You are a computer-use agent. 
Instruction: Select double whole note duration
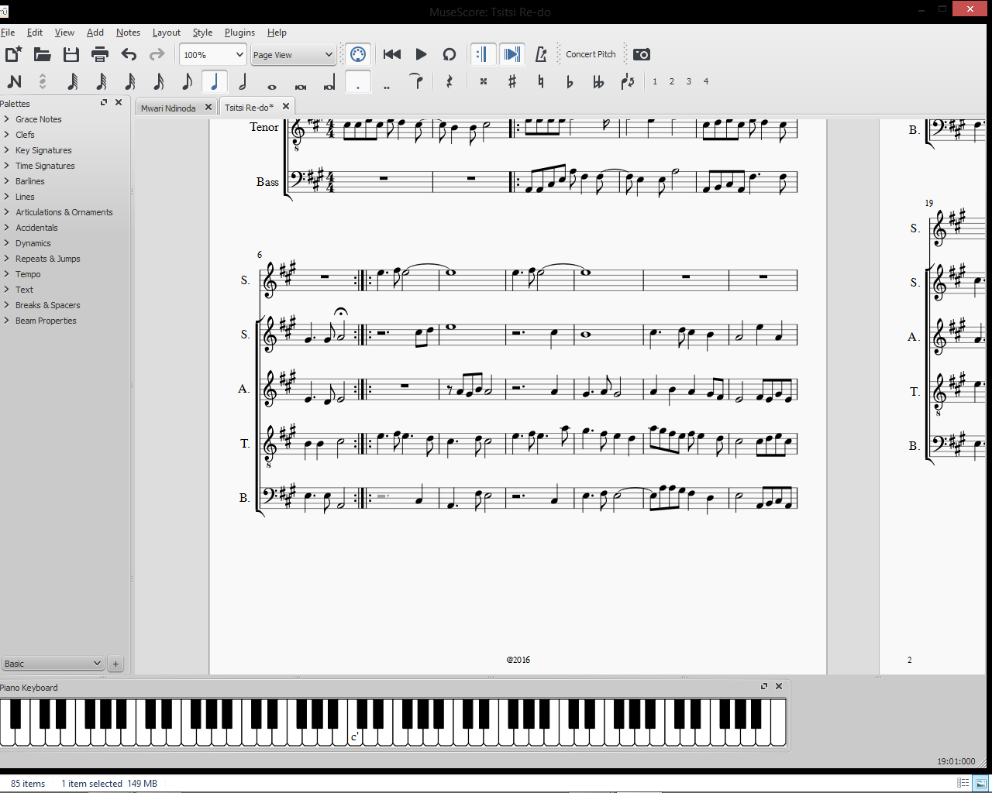(x=301, y=85)
